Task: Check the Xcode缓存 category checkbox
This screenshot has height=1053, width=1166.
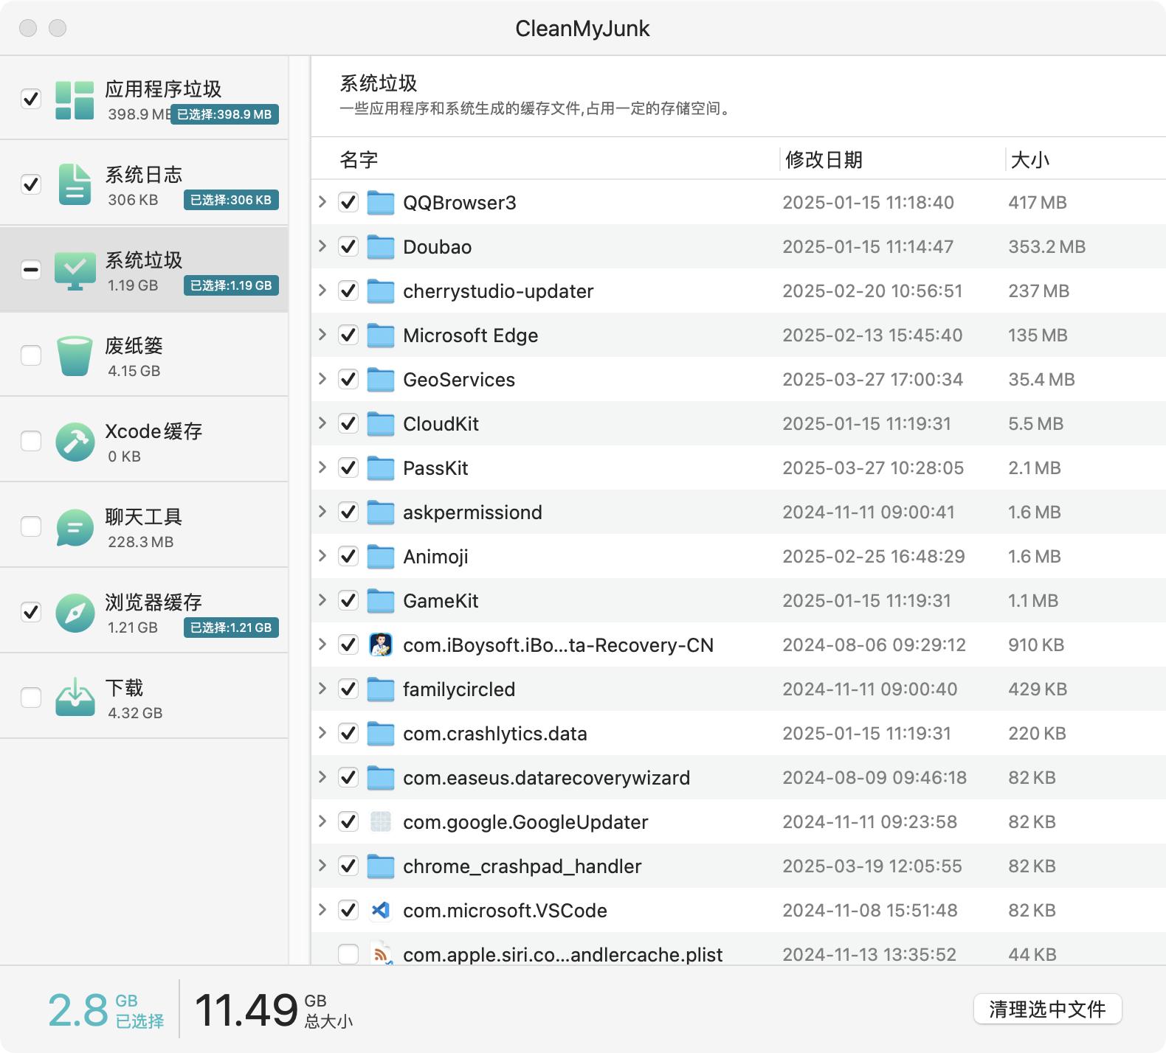Action: coord(31,441)
